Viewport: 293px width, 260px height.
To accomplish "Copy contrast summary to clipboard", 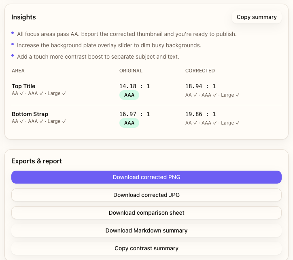I will pyautogui.click(x=146, y=248).
